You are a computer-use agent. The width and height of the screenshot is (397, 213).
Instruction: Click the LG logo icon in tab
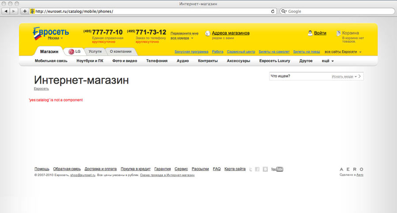tap(71, 51)
